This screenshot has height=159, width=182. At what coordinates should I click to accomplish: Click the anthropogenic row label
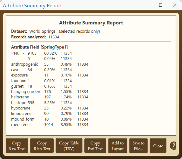pos(24,64)
